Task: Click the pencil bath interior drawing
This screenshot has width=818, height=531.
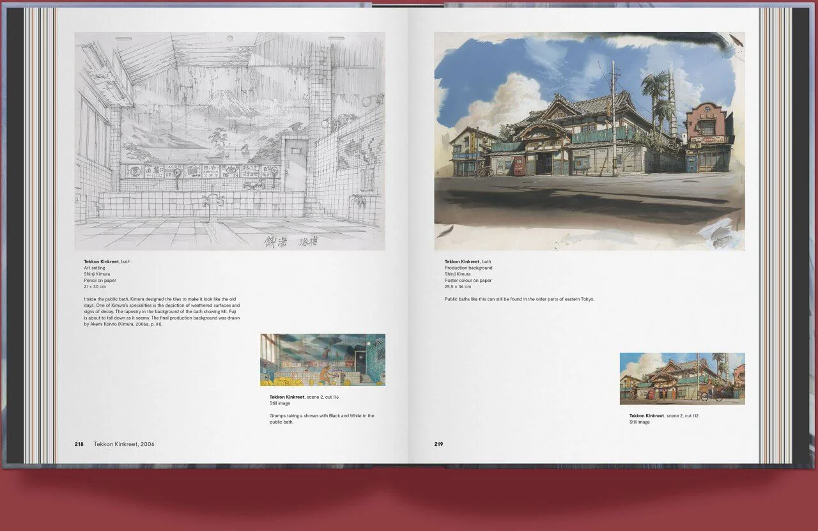Action: [230, 141]
